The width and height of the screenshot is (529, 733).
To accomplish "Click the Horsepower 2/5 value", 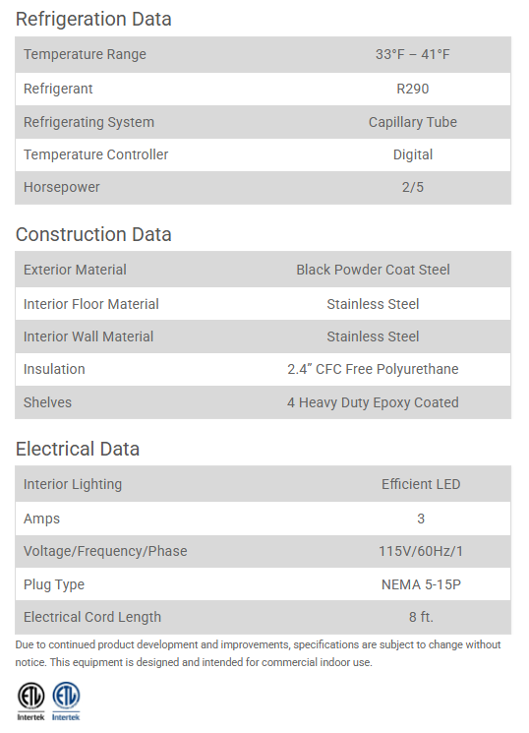I will [413, 187].
